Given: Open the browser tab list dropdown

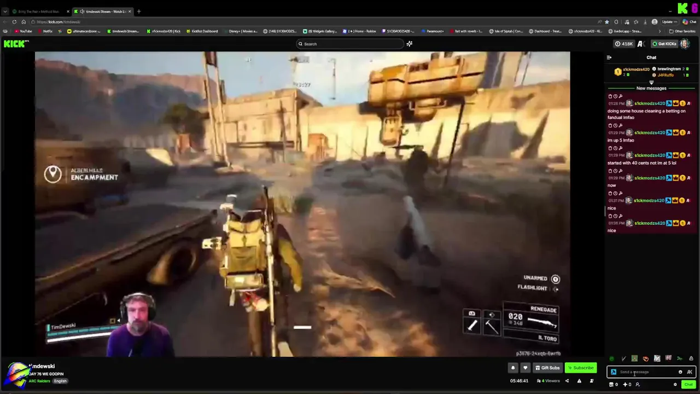Looking at the screenshot, I should [5, 11].
